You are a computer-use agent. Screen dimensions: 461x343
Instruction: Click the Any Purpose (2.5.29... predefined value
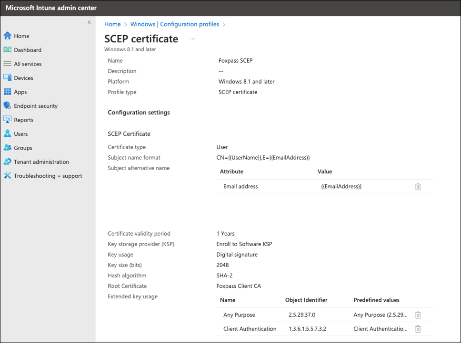[381, 315]
